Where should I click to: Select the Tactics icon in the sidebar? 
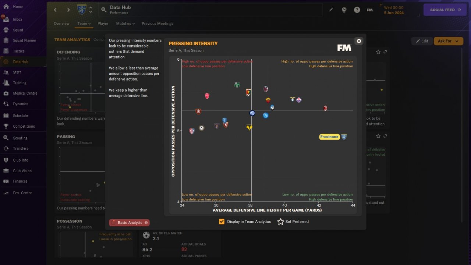pyautogui.click(x=6, y=51)
